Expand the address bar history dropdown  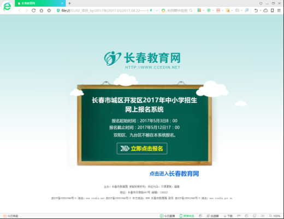point(157,10)
